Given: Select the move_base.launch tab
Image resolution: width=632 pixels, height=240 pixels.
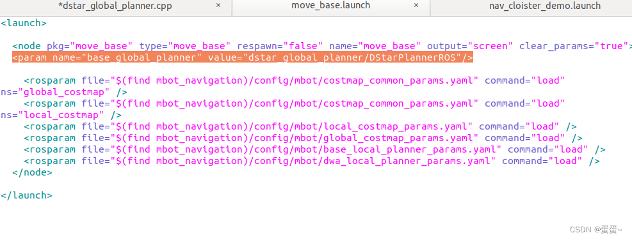Looking at the screenshot, I should coord(330,6).
